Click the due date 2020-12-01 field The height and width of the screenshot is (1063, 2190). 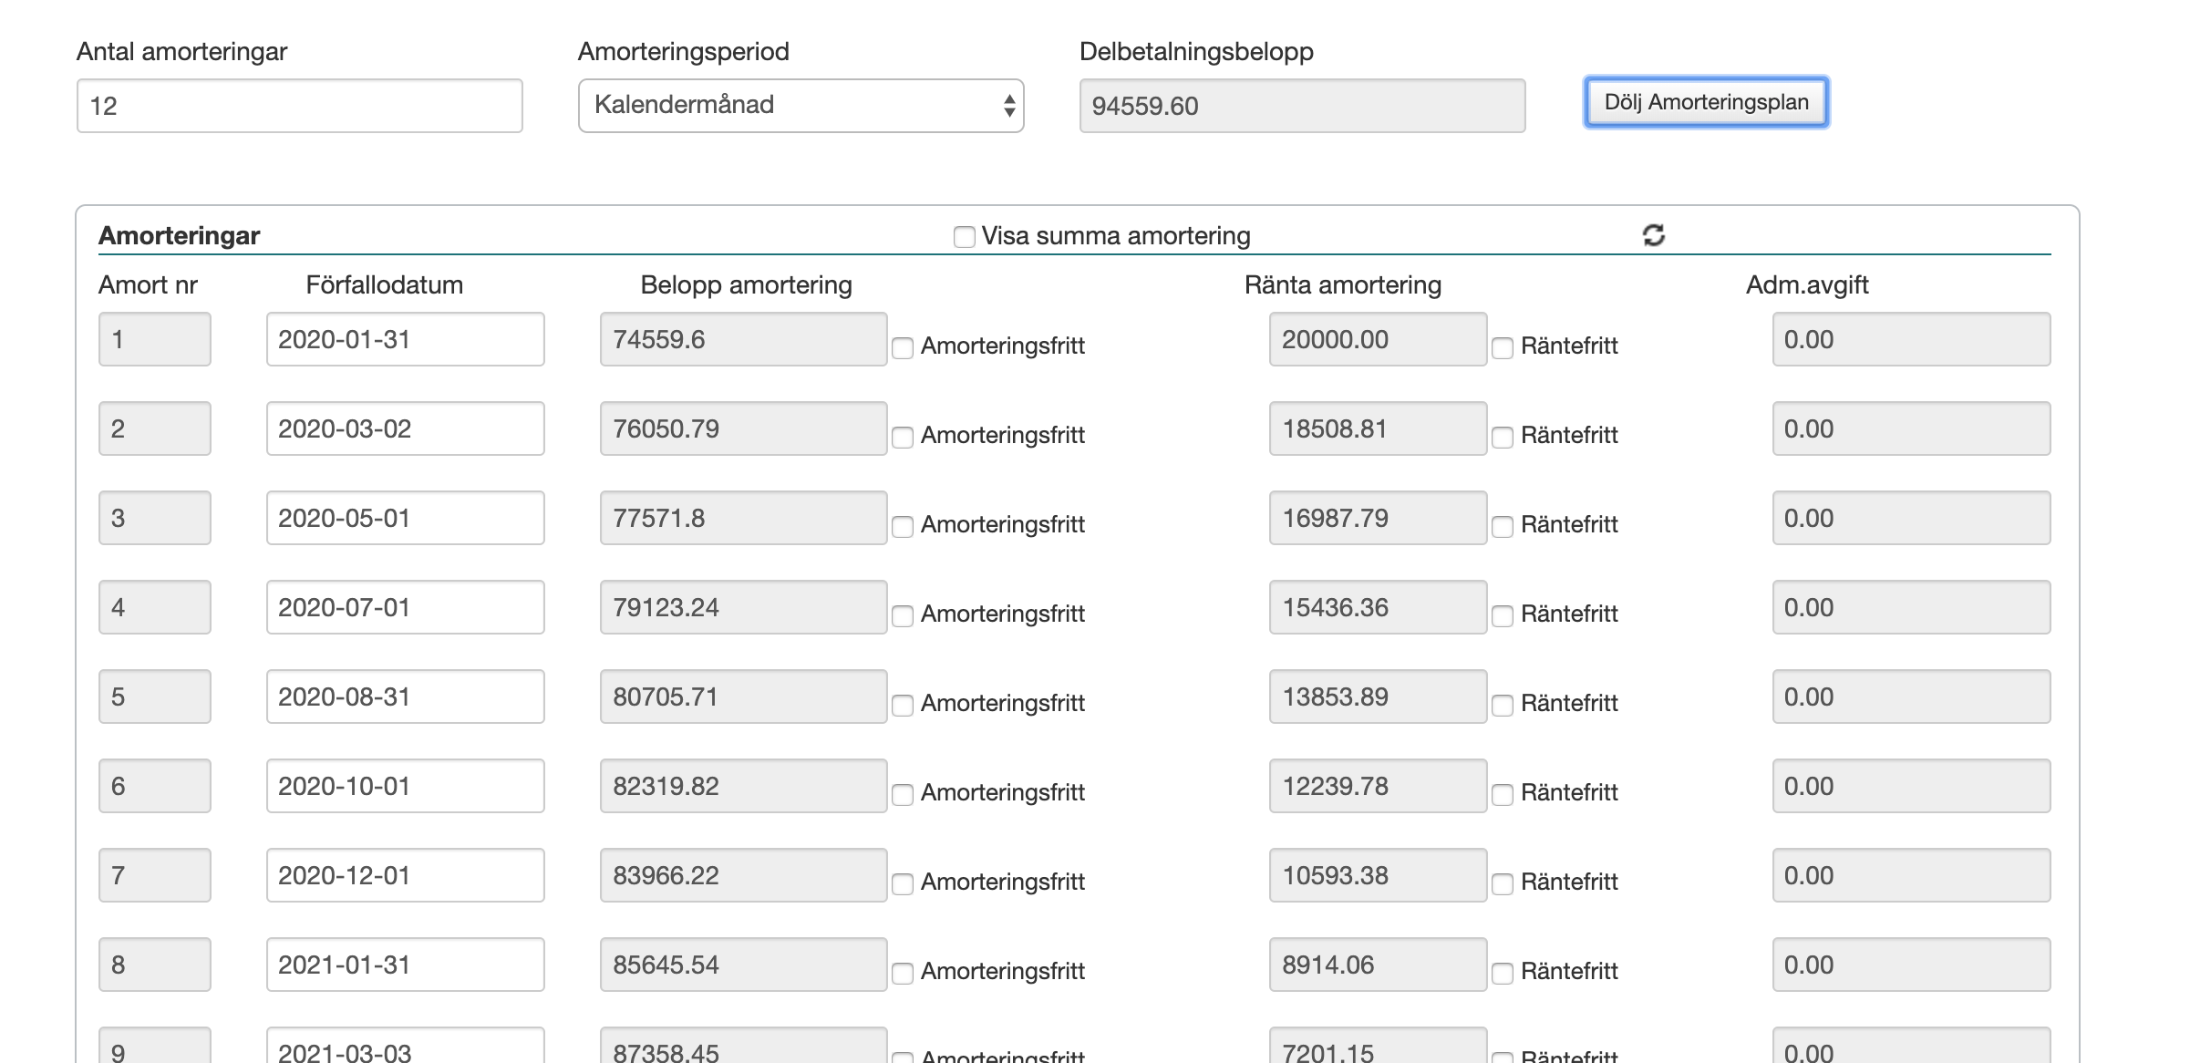[x=405, y=875]
